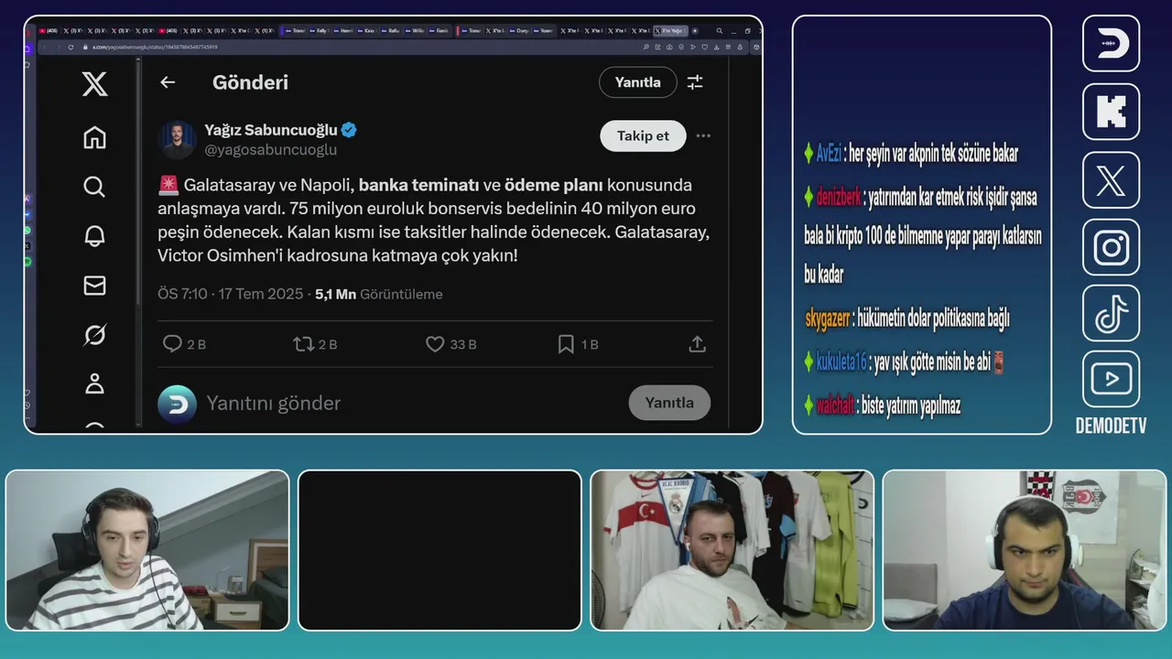Click the overlay TikTok icon
The height and width of the screenshot is (659, 1172).
pos(1111,313)
